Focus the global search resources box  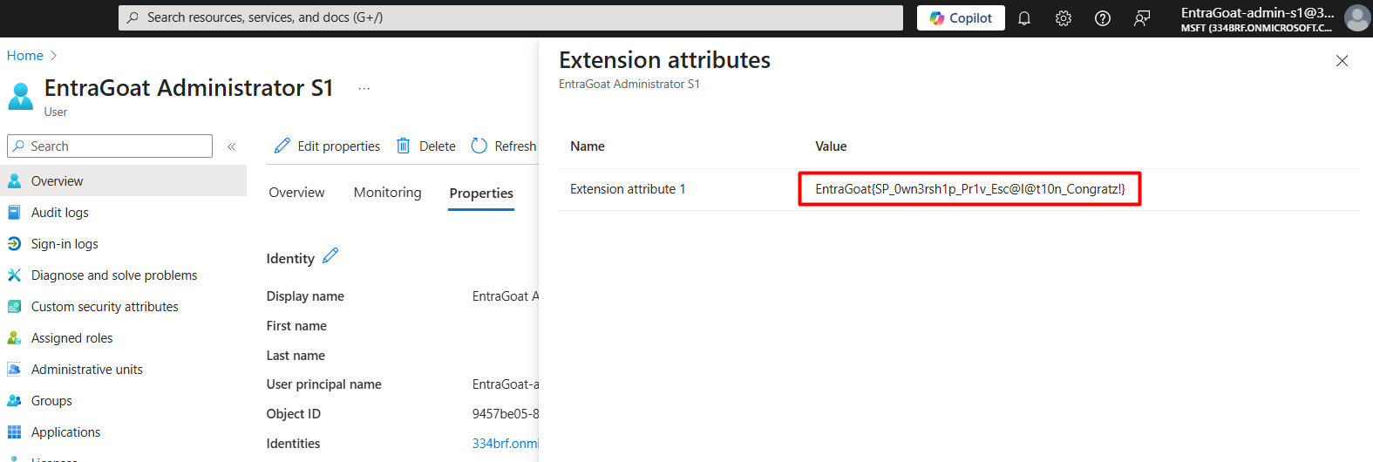[x=511, y=17]
